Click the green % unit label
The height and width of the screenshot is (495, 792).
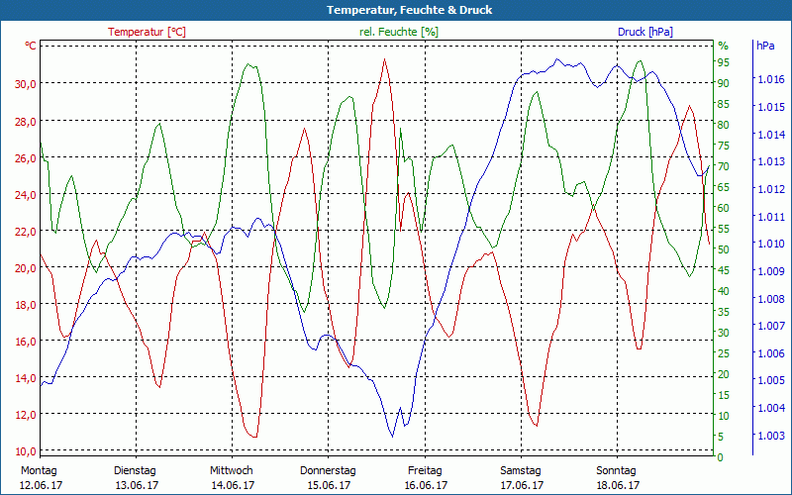(723, 46)
